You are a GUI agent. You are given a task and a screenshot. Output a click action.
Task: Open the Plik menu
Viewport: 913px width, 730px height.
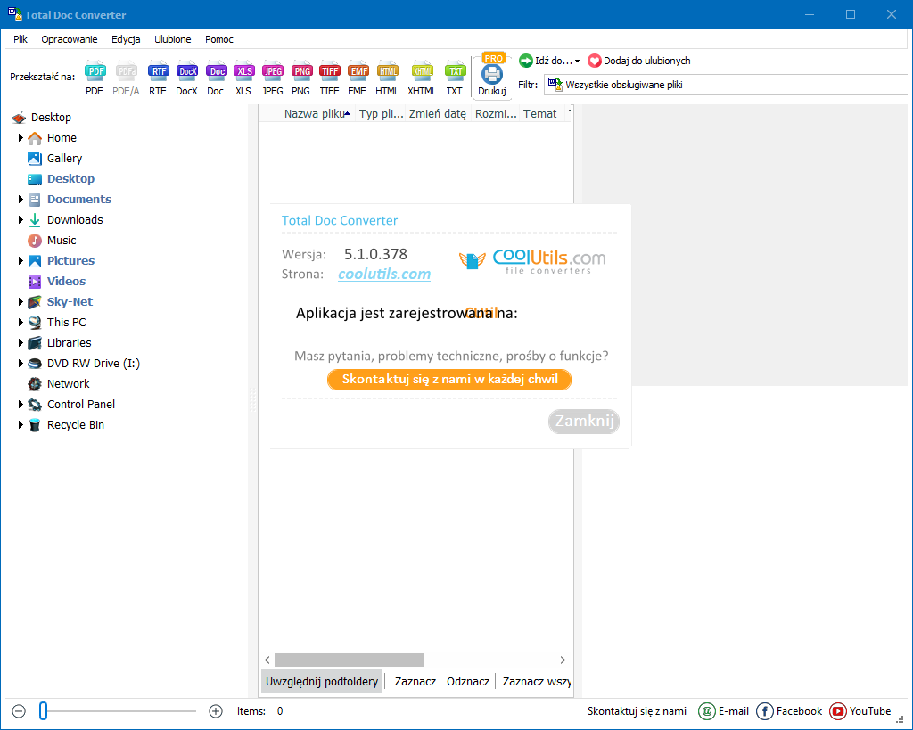[21, 39]
